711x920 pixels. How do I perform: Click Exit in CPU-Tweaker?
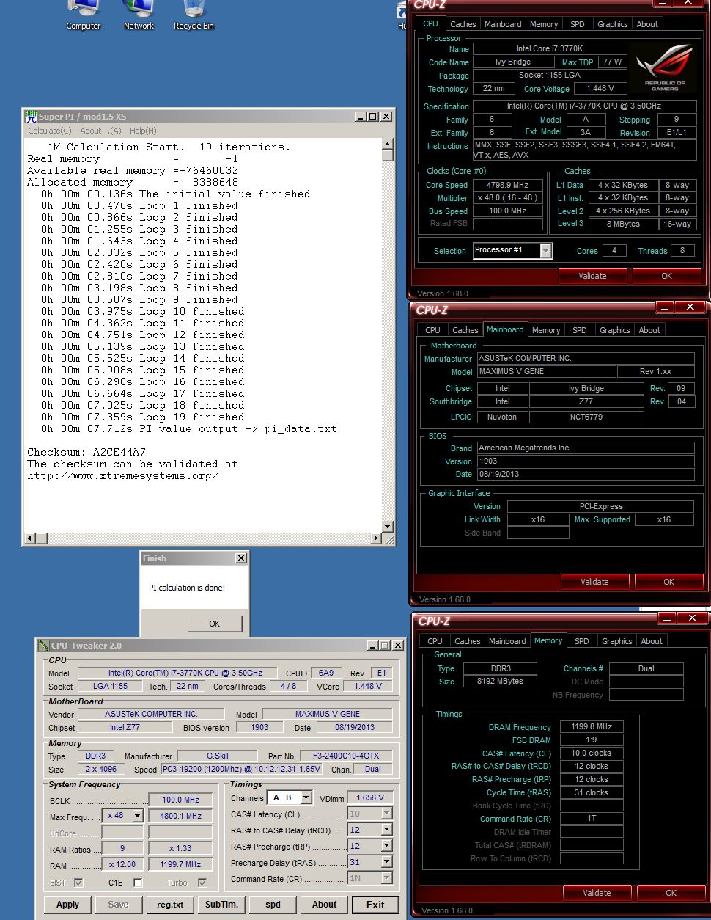coord(375,905)
